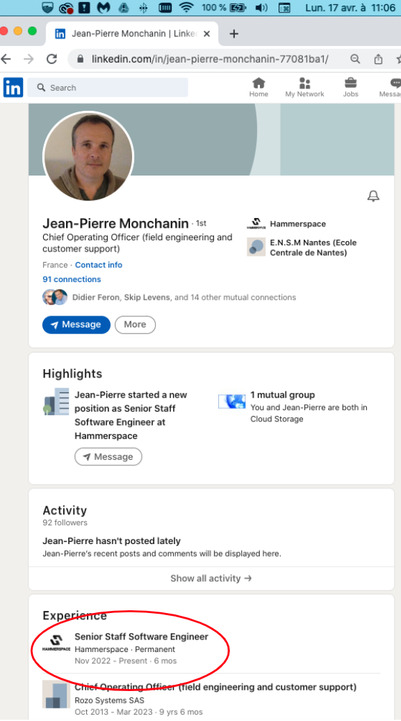Open the mutual connections list

[170, 297]
